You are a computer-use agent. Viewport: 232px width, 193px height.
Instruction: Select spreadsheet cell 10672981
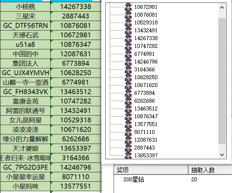(76, 35)
